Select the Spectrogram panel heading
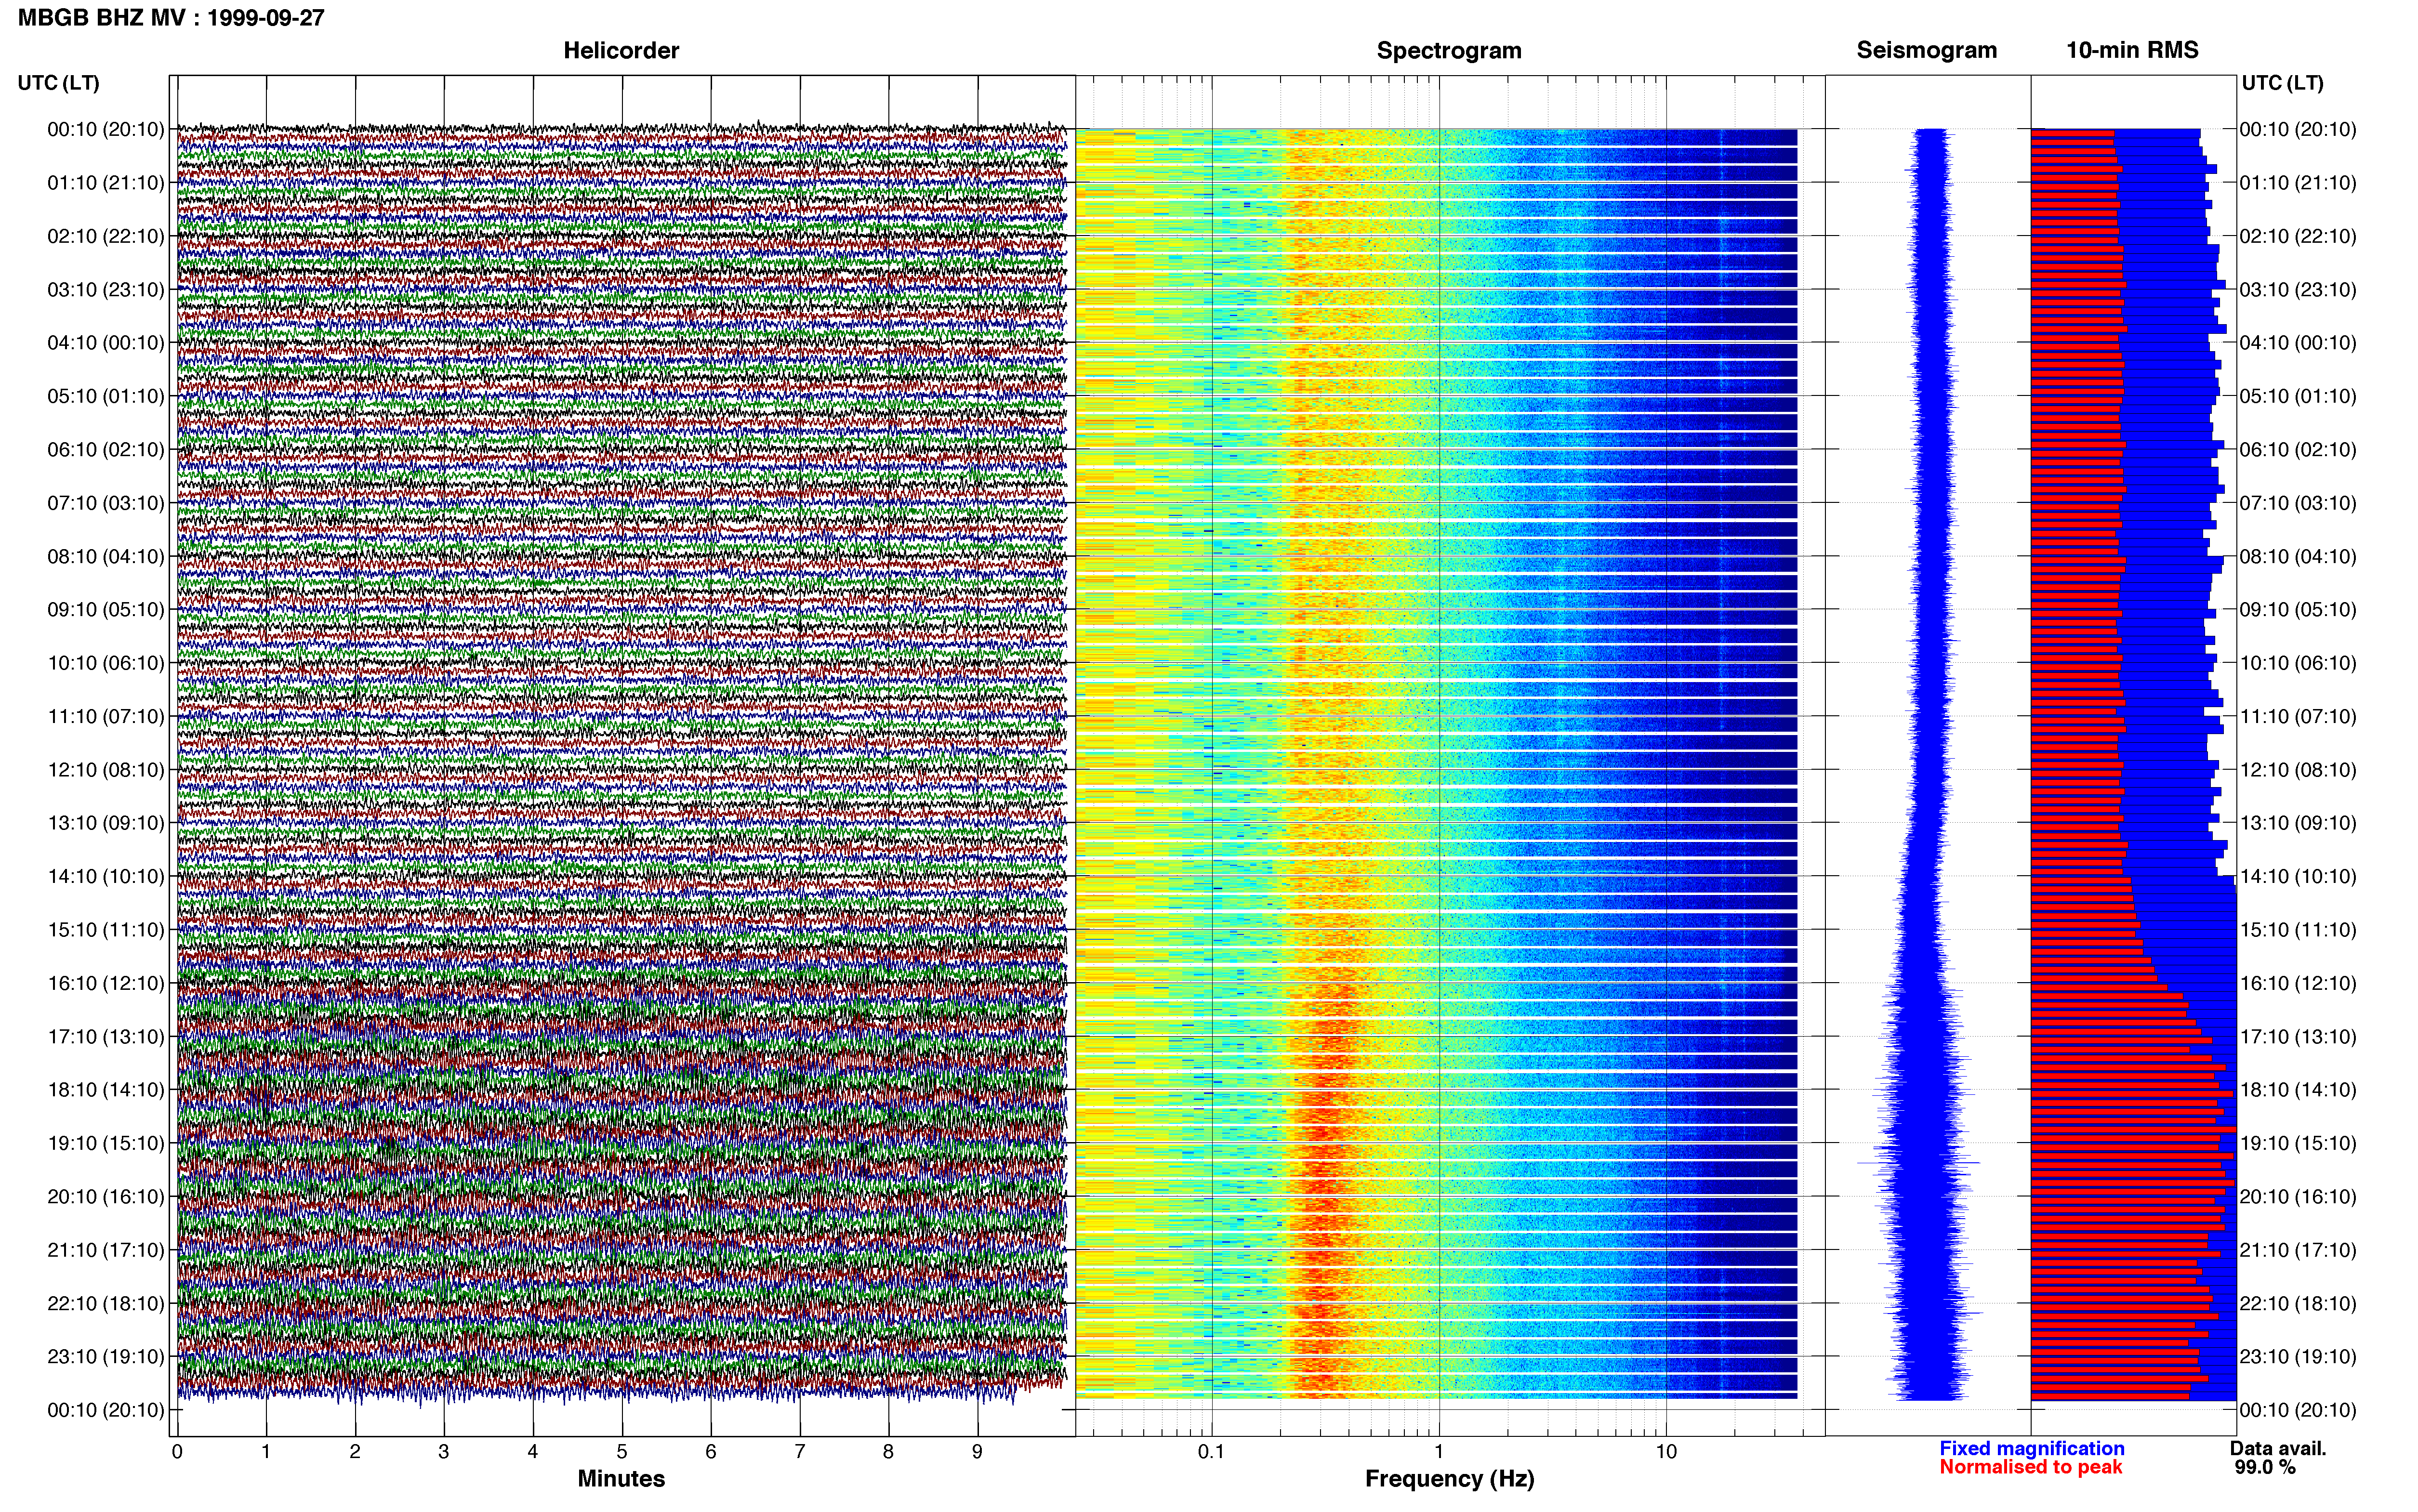This screenshot has width=2418, height=1512. click(x=1449, y=50)
